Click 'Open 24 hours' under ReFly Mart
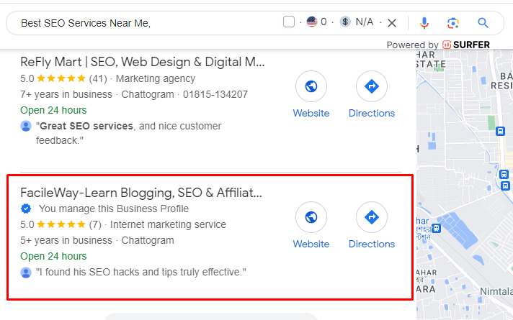513x320 pixels. pos(53,110)
